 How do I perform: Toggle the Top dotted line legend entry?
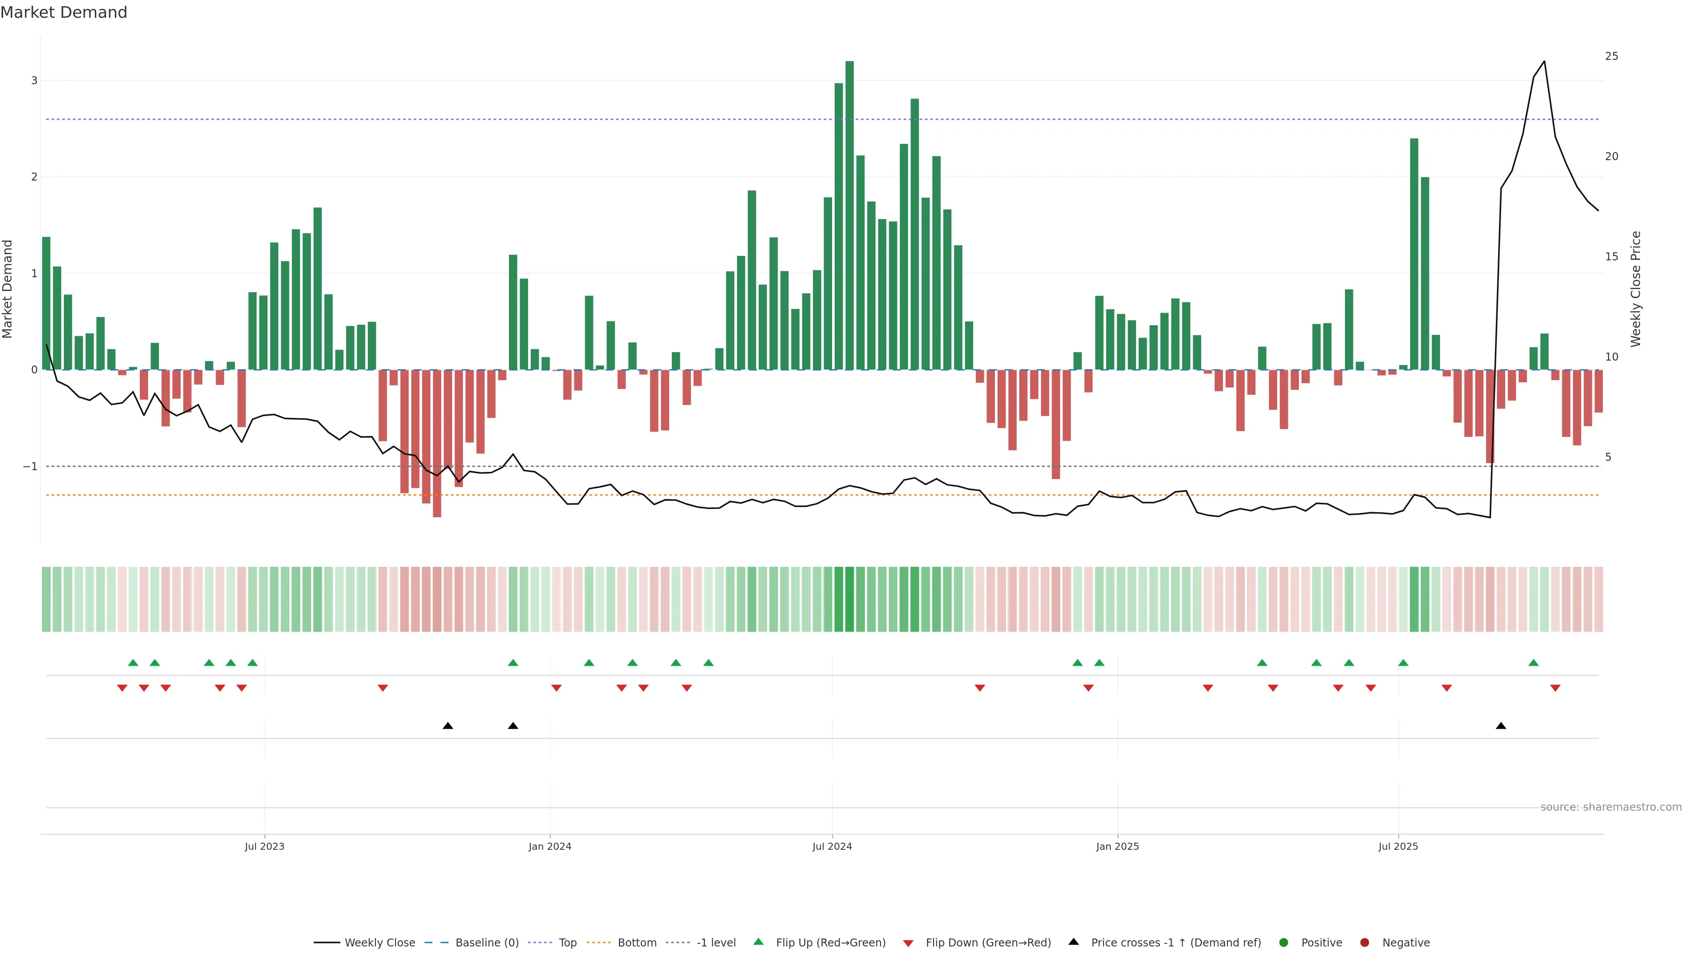pyautogui.click(x=567, y=942)
